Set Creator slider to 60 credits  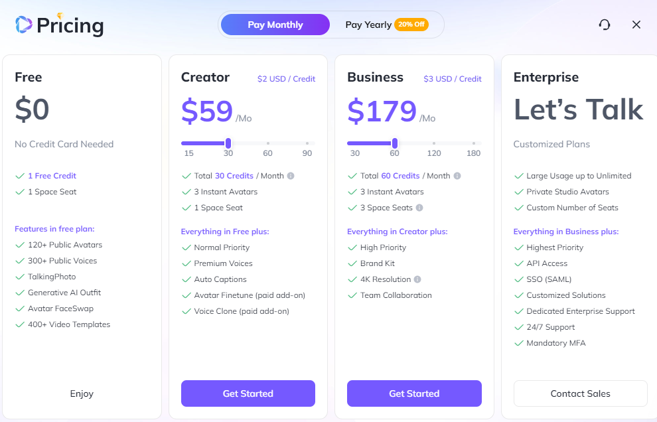coord(267,143)
